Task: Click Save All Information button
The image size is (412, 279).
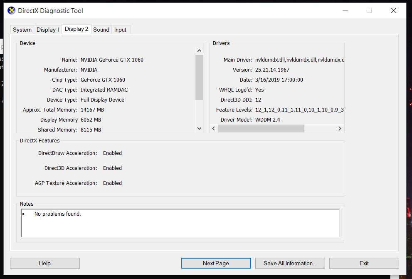Action: 290,263
